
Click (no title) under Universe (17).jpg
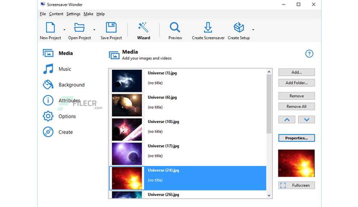point(155,156)
